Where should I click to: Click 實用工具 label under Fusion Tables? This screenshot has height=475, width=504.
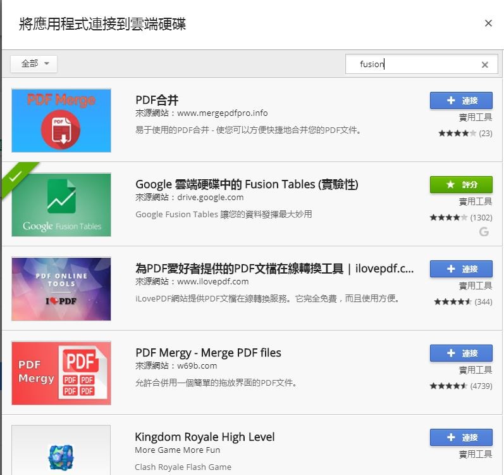coord(476,202)
